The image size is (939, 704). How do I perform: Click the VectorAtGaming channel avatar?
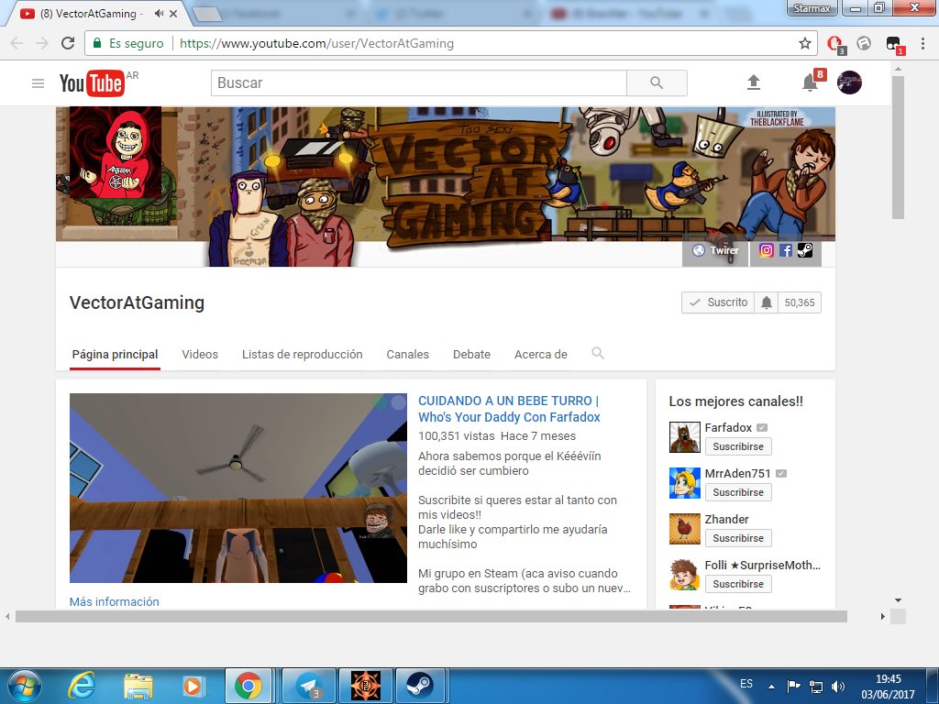(x=115, y=152)
